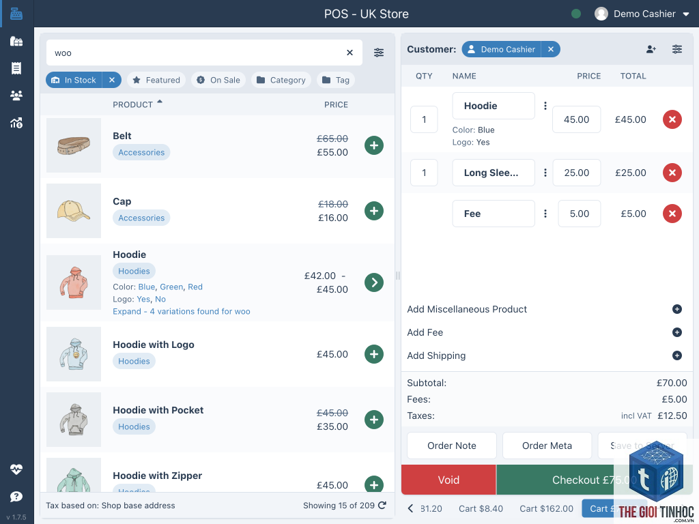699x524 pixels.
Task: Remove the In Stock filter
Action: [112, 80]
